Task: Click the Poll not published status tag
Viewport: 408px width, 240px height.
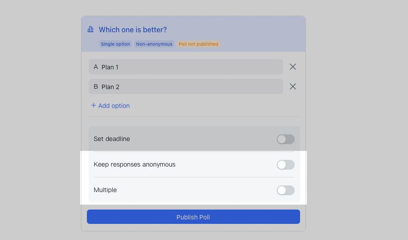Action: pyautogui.click(x=198, y=44)
